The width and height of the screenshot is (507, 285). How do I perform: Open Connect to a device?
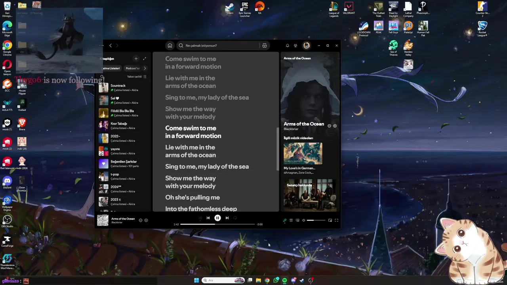(297, 220)
